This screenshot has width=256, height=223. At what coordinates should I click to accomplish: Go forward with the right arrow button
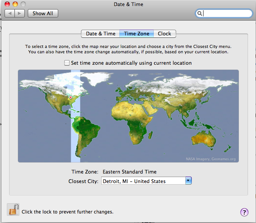tap(20, 13)
